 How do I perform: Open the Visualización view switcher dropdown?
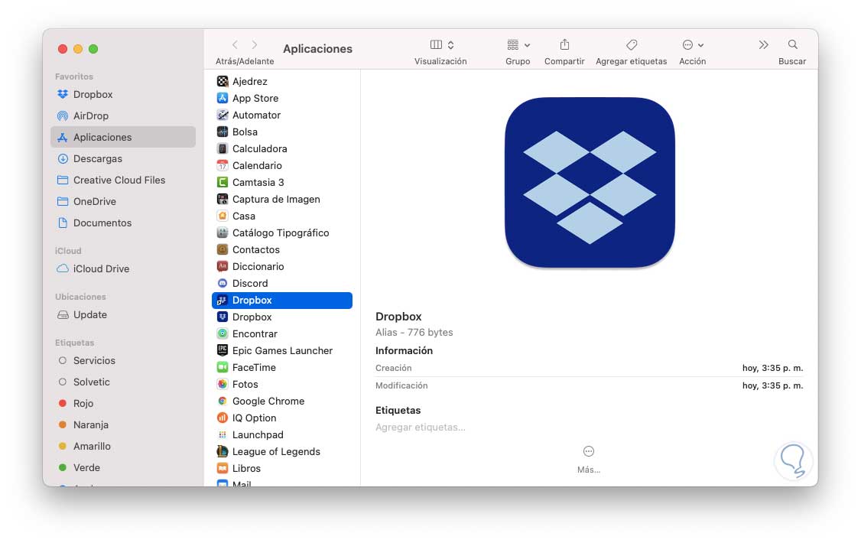pos(441,44)
